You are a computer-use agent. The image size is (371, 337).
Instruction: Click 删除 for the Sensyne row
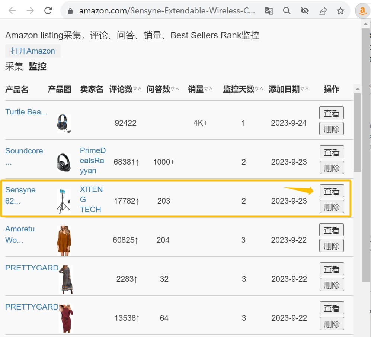[332, 207]
